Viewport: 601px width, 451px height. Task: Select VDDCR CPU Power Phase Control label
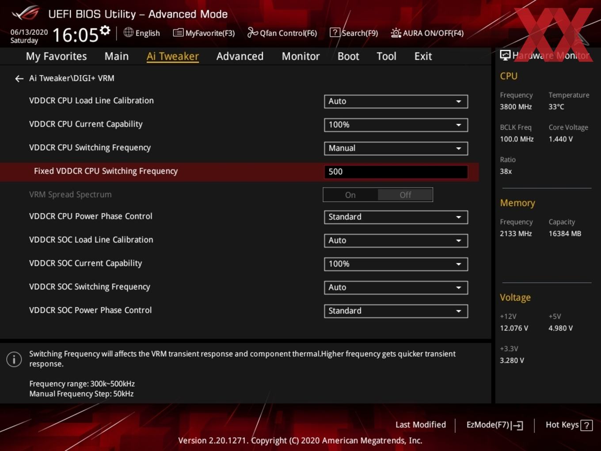[91, 216]
